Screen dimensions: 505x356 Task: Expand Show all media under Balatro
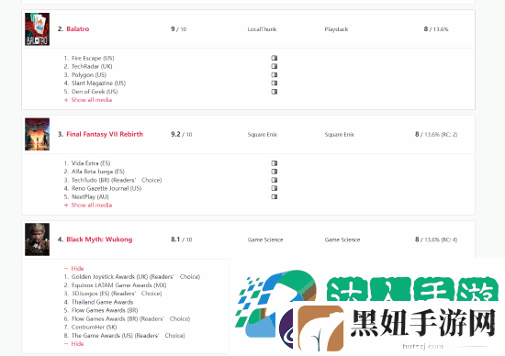(x=88, y=100)
